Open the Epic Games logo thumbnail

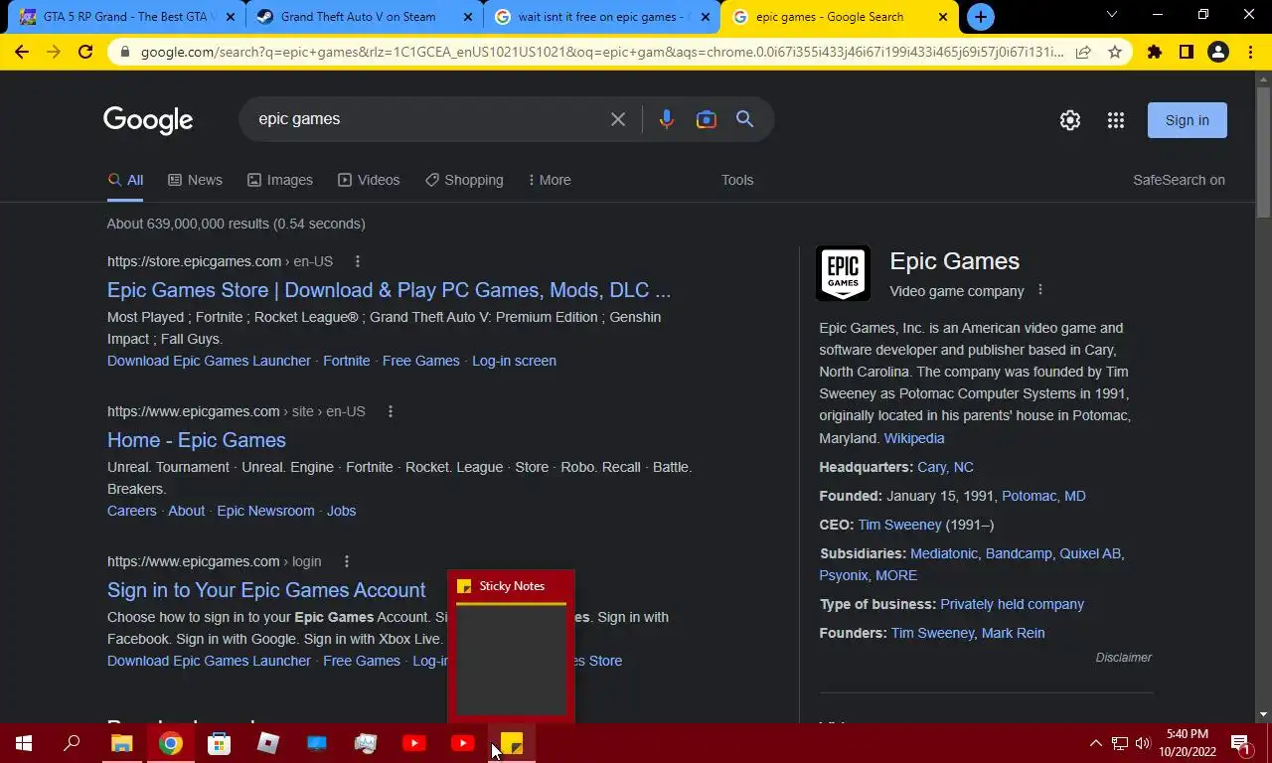click(x=843, y=273)
